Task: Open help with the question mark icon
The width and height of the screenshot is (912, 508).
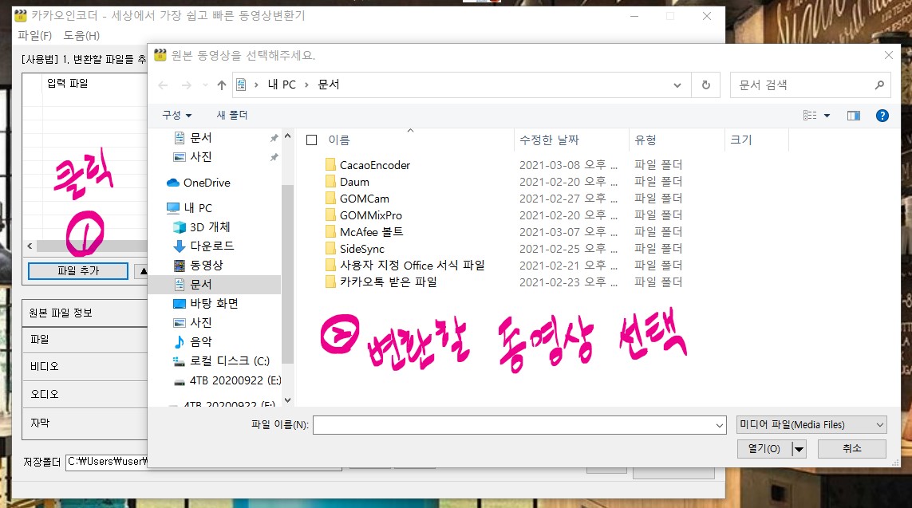Action: pos(882,116)
